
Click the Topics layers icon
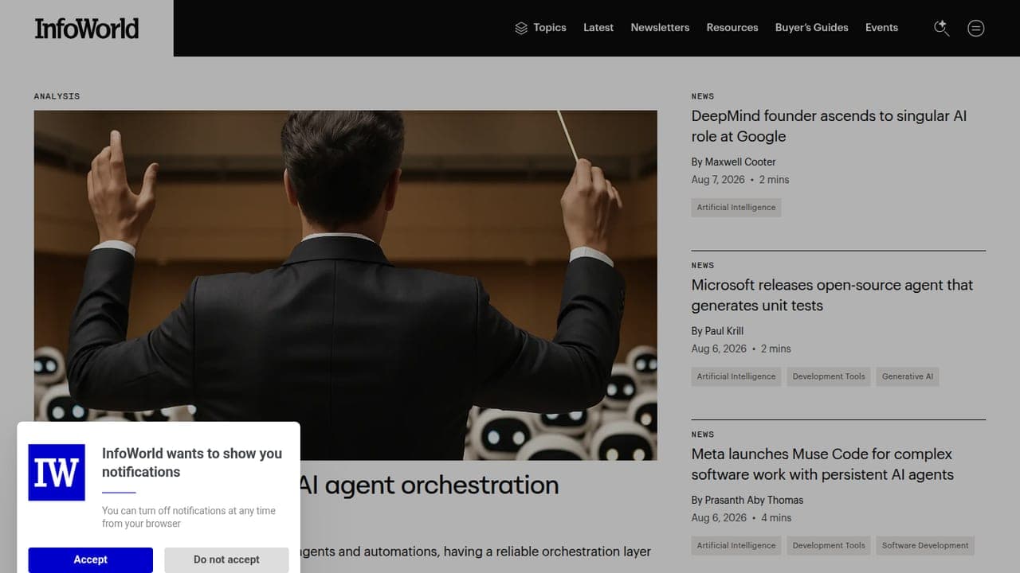(x=521, y=28)
